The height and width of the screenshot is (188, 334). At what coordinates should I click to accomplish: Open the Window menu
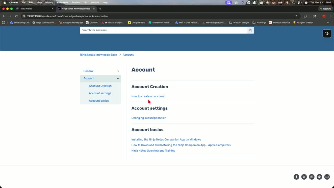click(x=95, y=3)
